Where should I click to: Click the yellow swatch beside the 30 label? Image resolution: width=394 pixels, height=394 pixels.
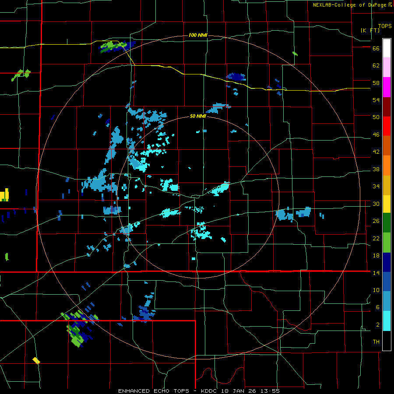[387, 204]
